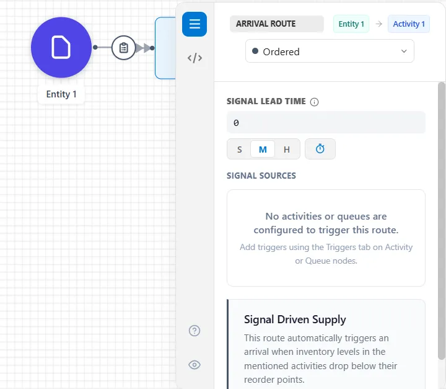The image size is (446, 389).
Task: Toggle the eye visibility icon in sidebar
Action: tap(195, 365)
